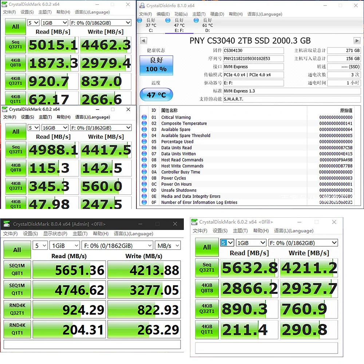Click the orb for Media and Data Integrity Errors
The width and height of the screenshot is (364, 364).
point(144,196)
